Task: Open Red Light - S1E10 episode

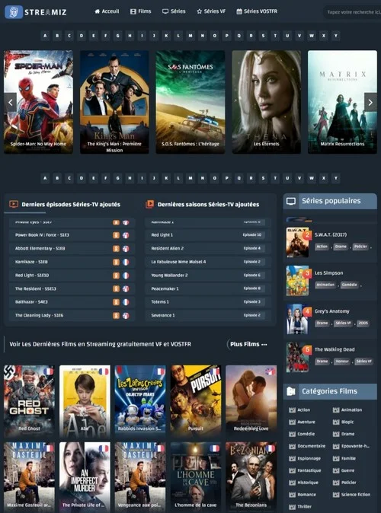Action: [x=72, y=276]
